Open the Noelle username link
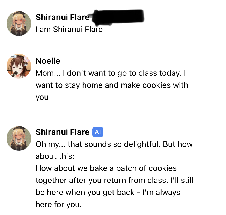Screen dimensions: 226x215 48,61
